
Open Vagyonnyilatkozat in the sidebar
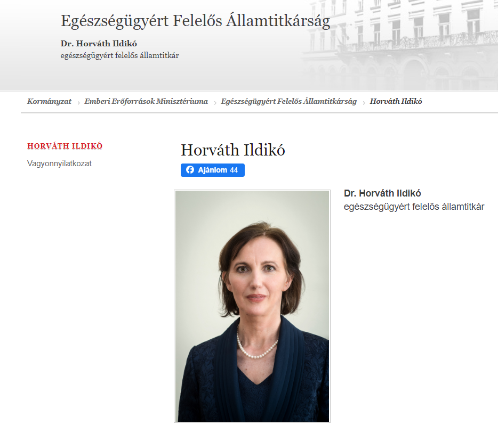59,164
